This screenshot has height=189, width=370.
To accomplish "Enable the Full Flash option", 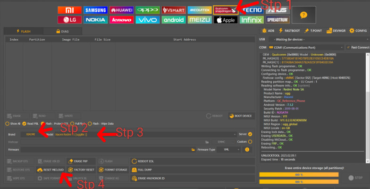I will click(78, 124).
